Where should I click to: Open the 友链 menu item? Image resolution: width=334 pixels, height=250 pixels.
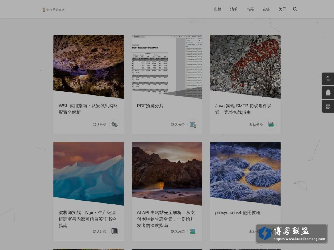pyautogui.click(x=266, y=9)
